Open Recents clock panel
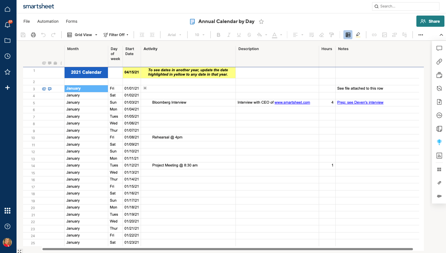This screenshot has width=446, height=253. pos(8,56)
